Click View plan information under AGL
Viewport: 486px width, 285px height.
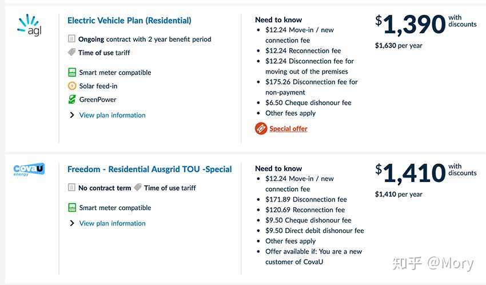[112, 115]
